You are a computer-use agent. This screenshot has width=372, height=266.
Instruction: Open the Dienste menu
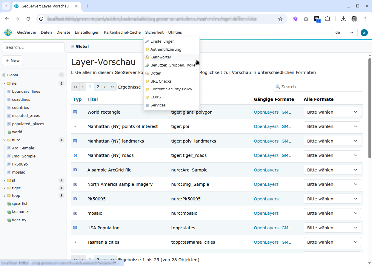63,33
